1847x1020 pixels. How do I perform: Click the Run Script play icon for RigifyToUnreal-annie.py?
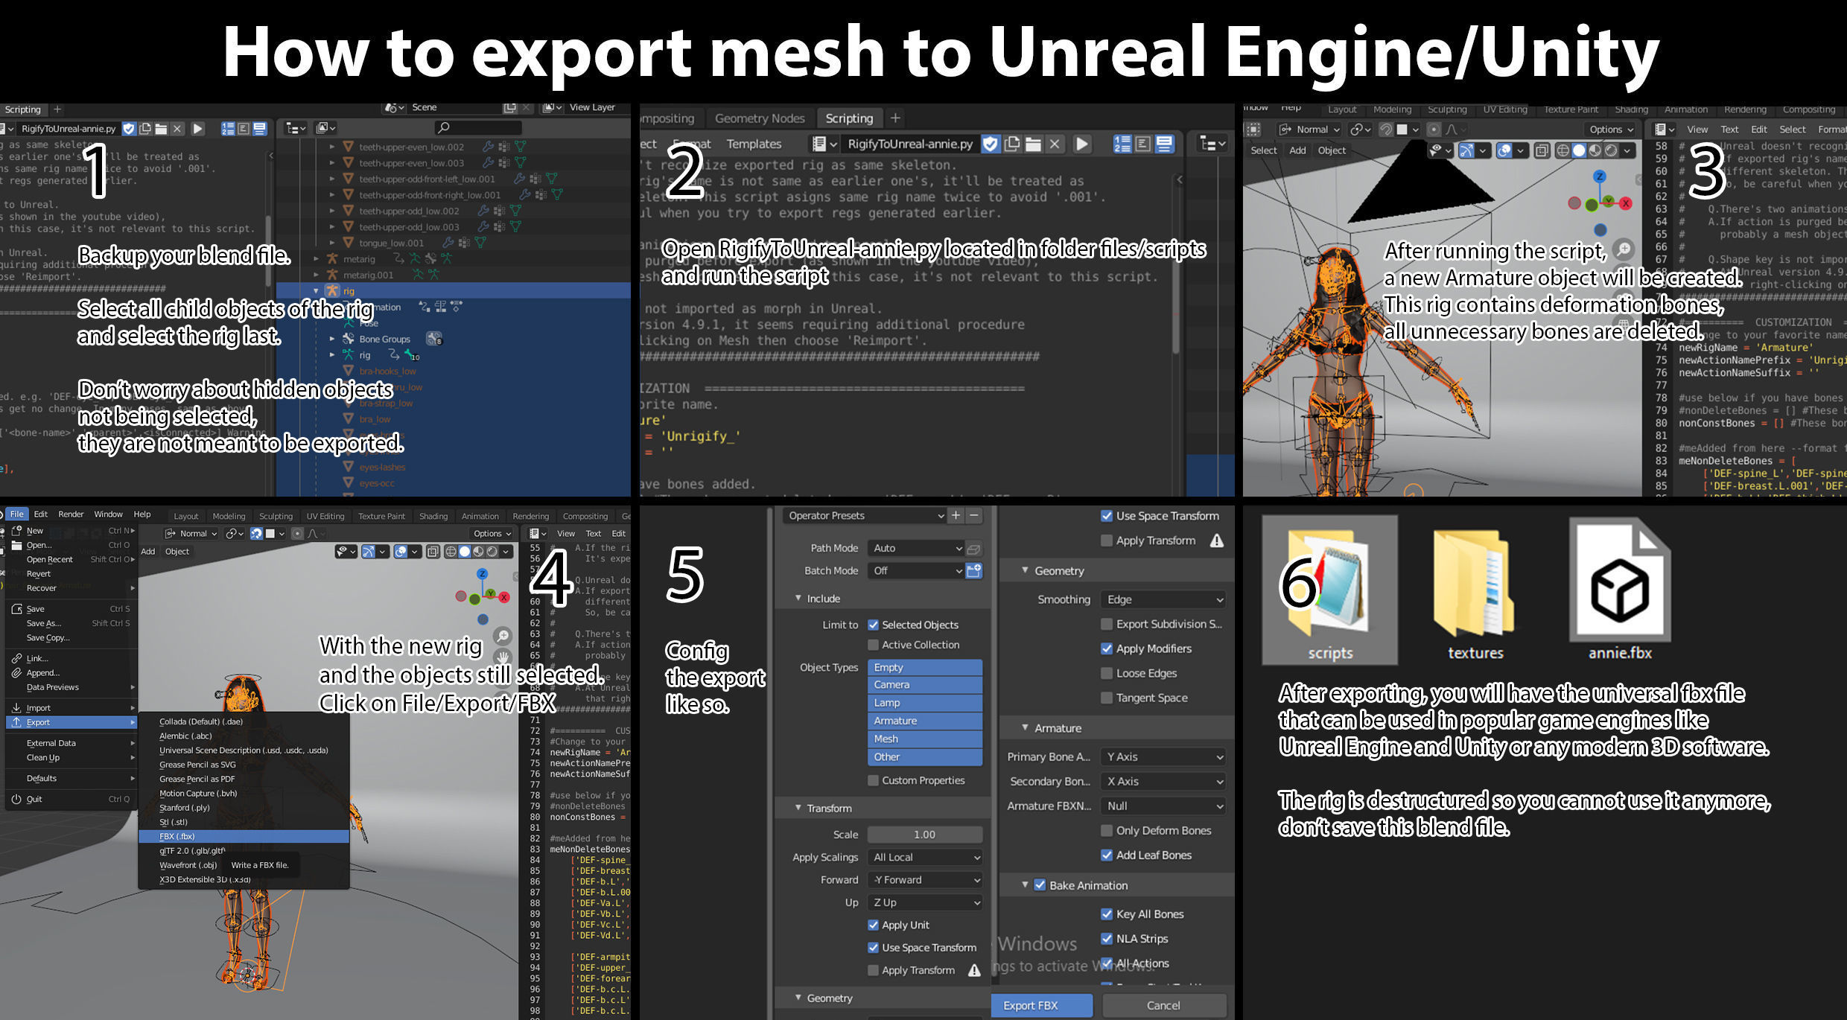click(1082, 144)
